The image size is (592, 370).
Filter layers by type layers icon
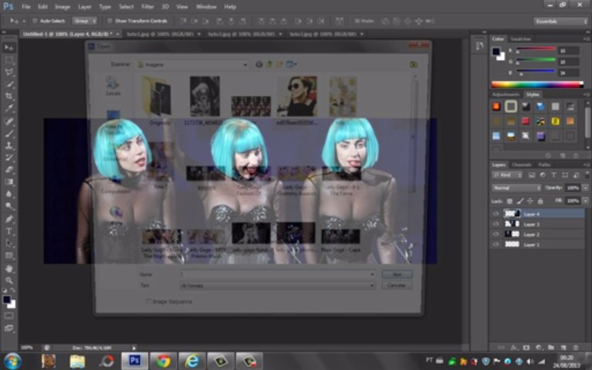tap(553, 175)
